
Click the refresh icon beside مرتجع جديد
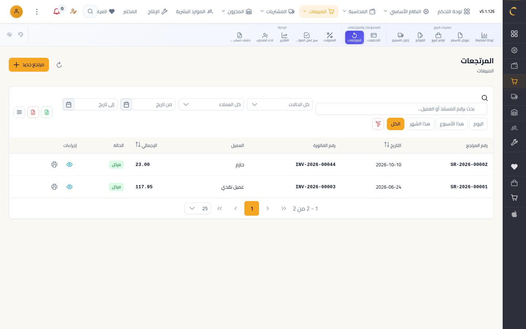[59, 65]
